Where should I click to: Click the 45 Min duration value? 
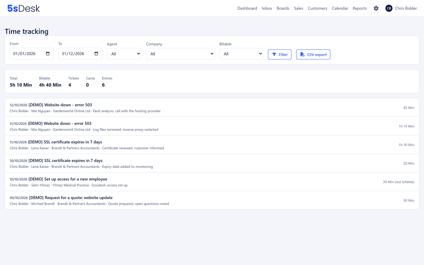[409, 108]
